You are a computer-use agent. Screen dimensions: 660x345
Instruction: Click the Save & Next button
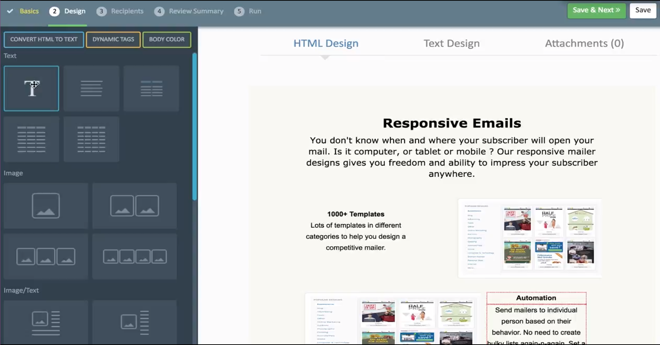click(x=596, y=10)
